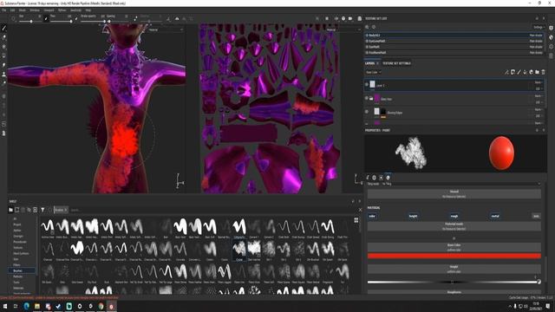Viewport: 555px width, 312px height.
Task: Open the File menu
Action: click(3, 10)
